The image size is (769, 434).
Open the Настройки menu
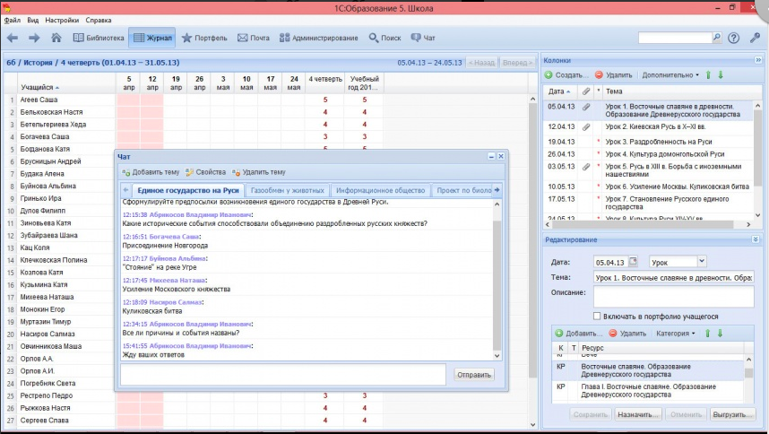[x=61, y=19]
